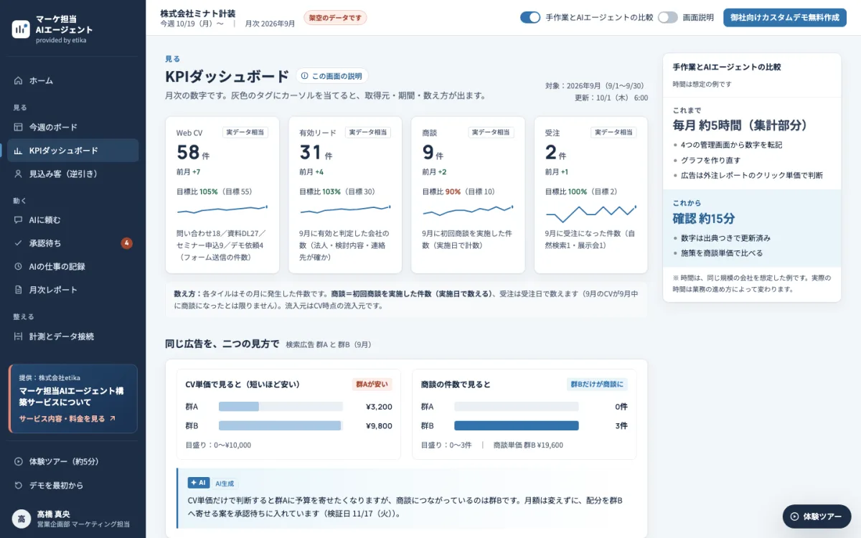
Task: Click 実データ相当 tag on Web CV
Action: coord(245,132)
